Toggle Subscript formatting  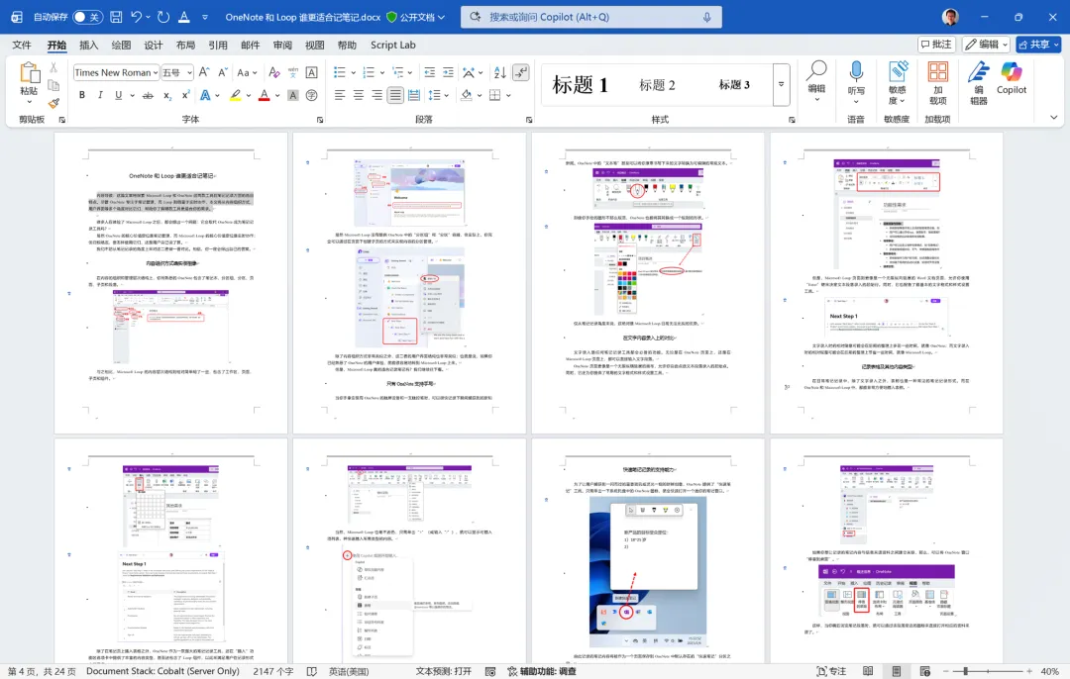pyautogui.click(x=167, y=95)
